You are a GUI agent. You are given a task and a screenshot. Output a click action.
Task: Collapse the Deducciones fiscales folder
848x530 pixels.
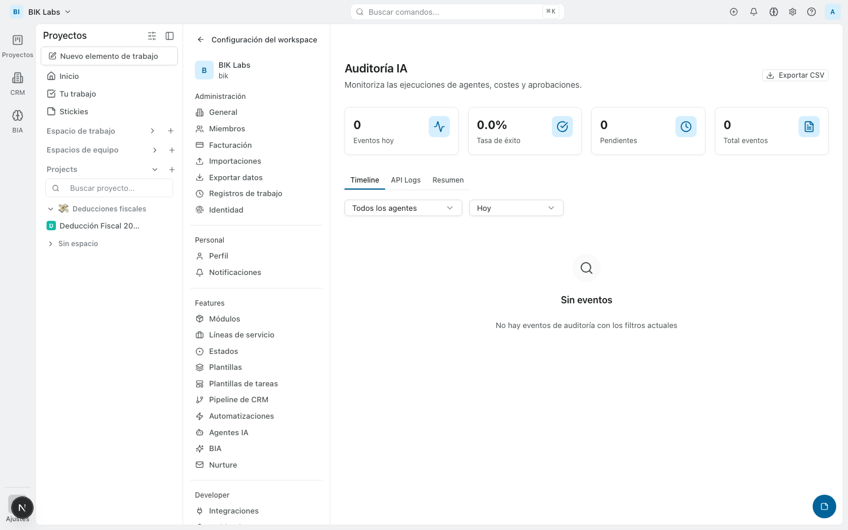(51, 209)
